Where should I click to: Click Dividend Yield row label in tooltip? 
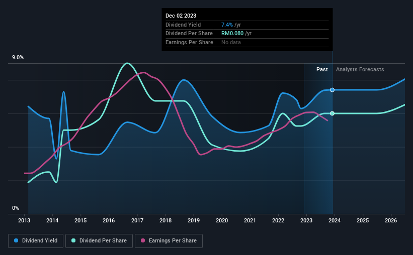click(183, 25)
